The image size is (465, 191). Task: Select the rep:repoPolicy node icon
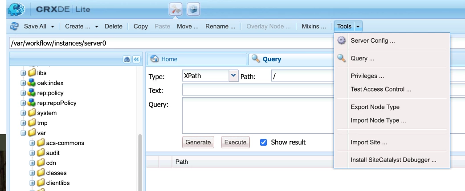coord(32,103)
